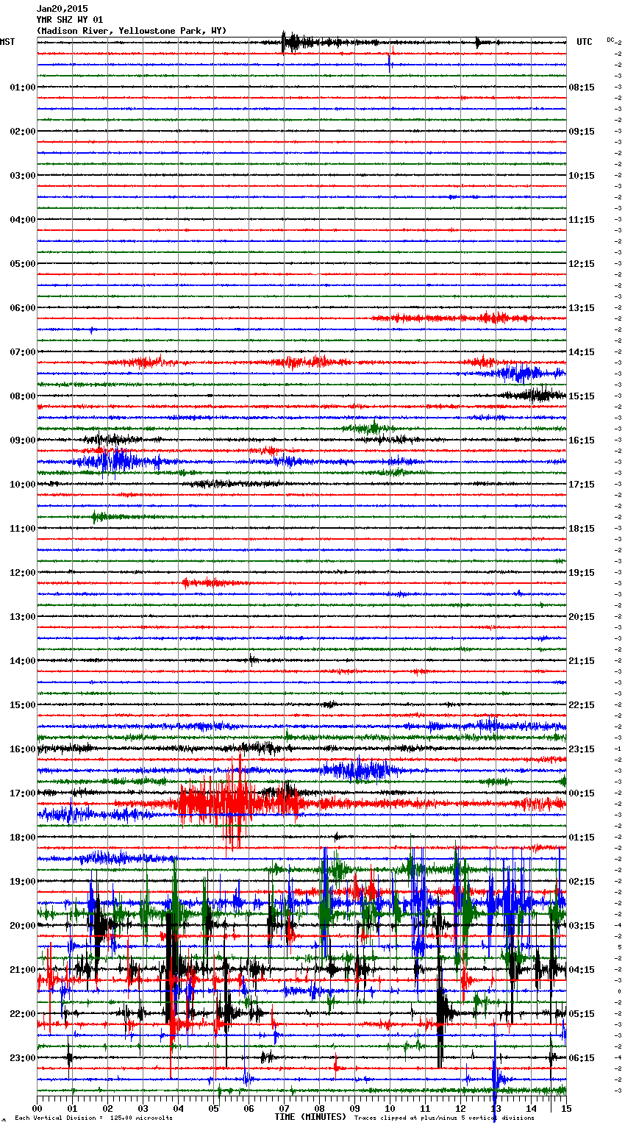Viewport: 625px width, 1128px height.
Task: Click the 21:15 UTC time label
Action: click(582, 661)
